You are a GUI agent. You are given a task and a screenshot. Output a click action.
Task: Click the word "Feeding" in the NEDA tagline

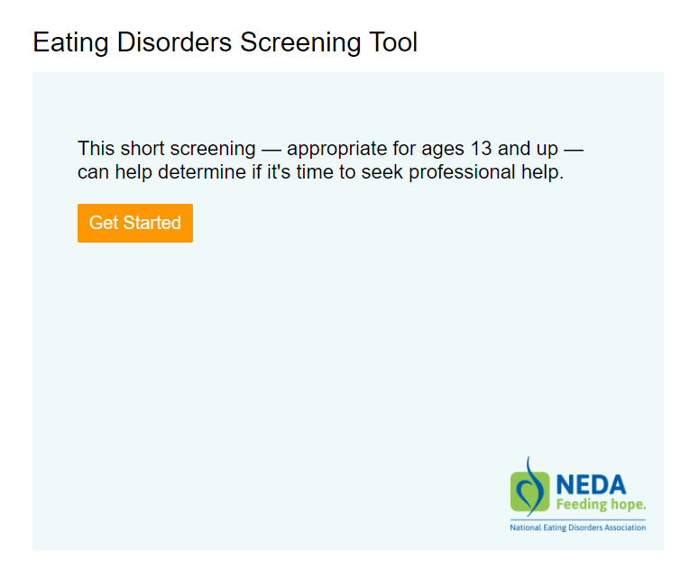580,504
